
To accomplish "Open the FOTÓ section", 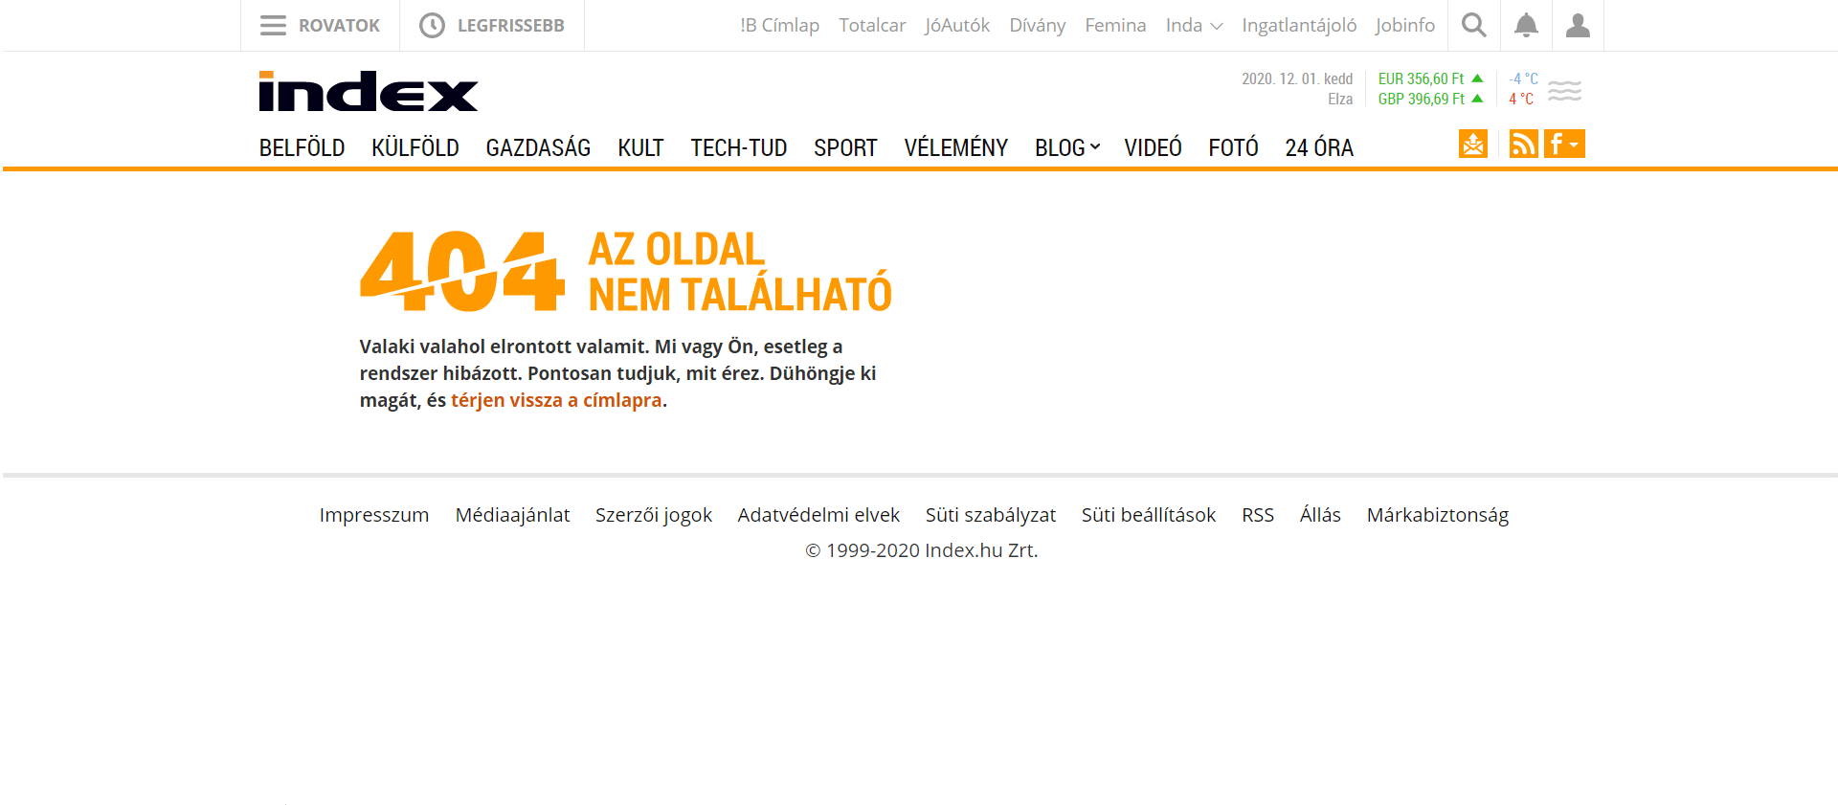I will point(1233,147).
